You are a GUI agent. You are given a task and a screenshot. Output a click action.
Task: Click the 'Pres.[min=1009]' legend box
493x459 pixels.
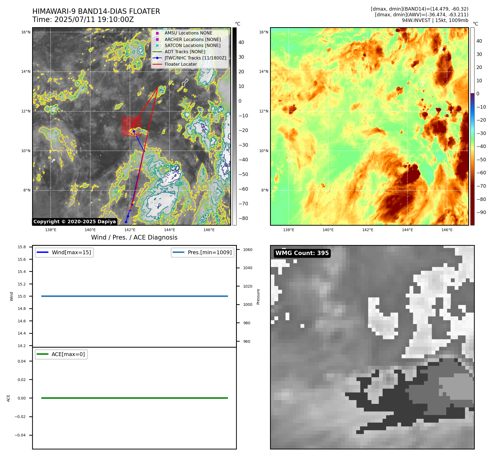tap(203, 252)
